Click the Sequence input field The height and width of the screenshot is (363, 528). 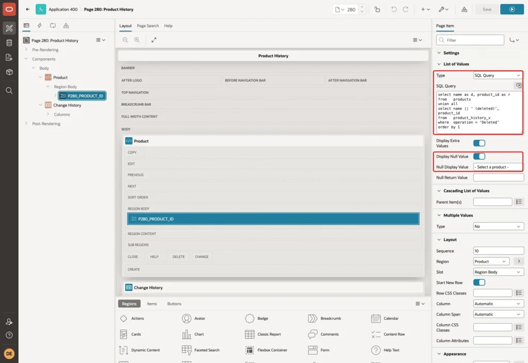point(499,251)
